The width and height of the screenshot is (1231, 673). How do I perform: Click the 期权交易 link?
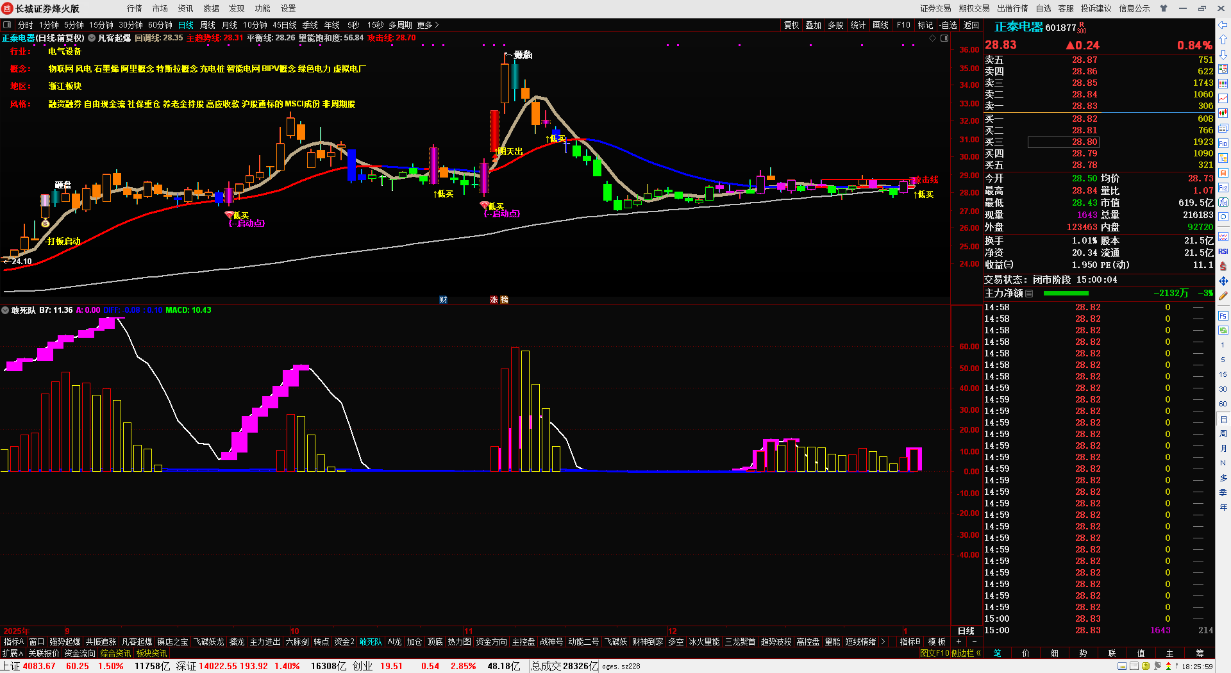[975, 8]
